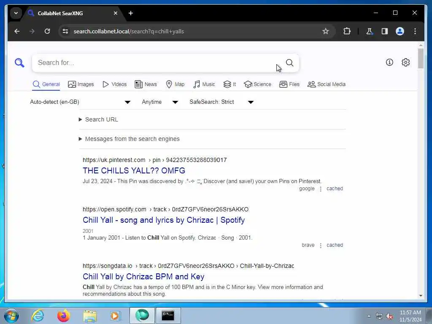Switch to Music tab
The image size is (432, 324).
click(204, 84)
